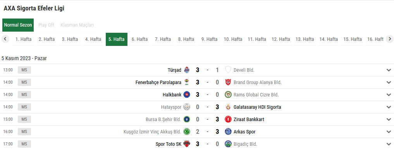Expand the Halkbank match row chevron
This screenshot has height=150, width=394.
click(x=389, y=95)
